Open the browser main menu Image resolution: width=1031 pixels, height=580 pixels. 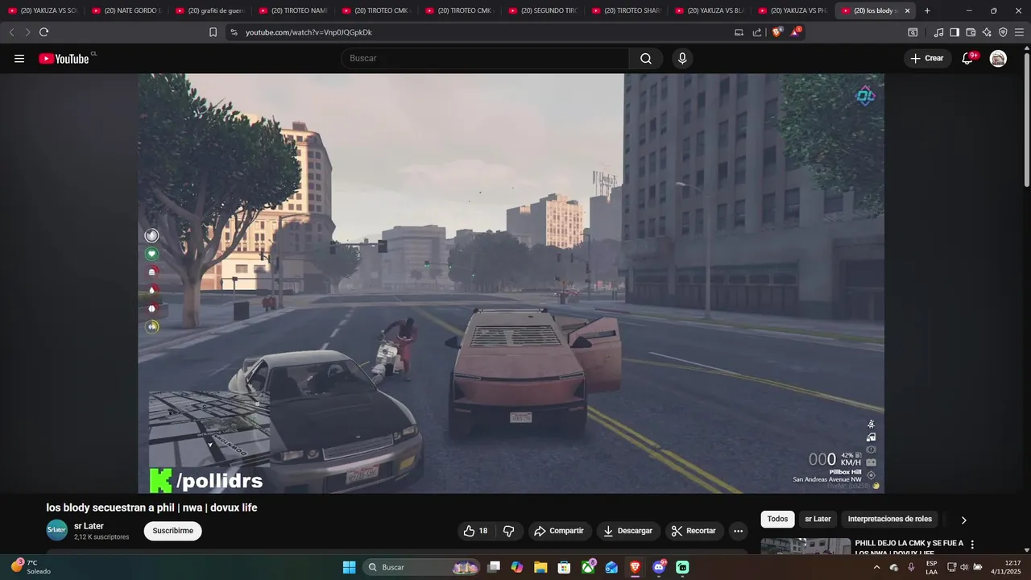[1020, 32]
